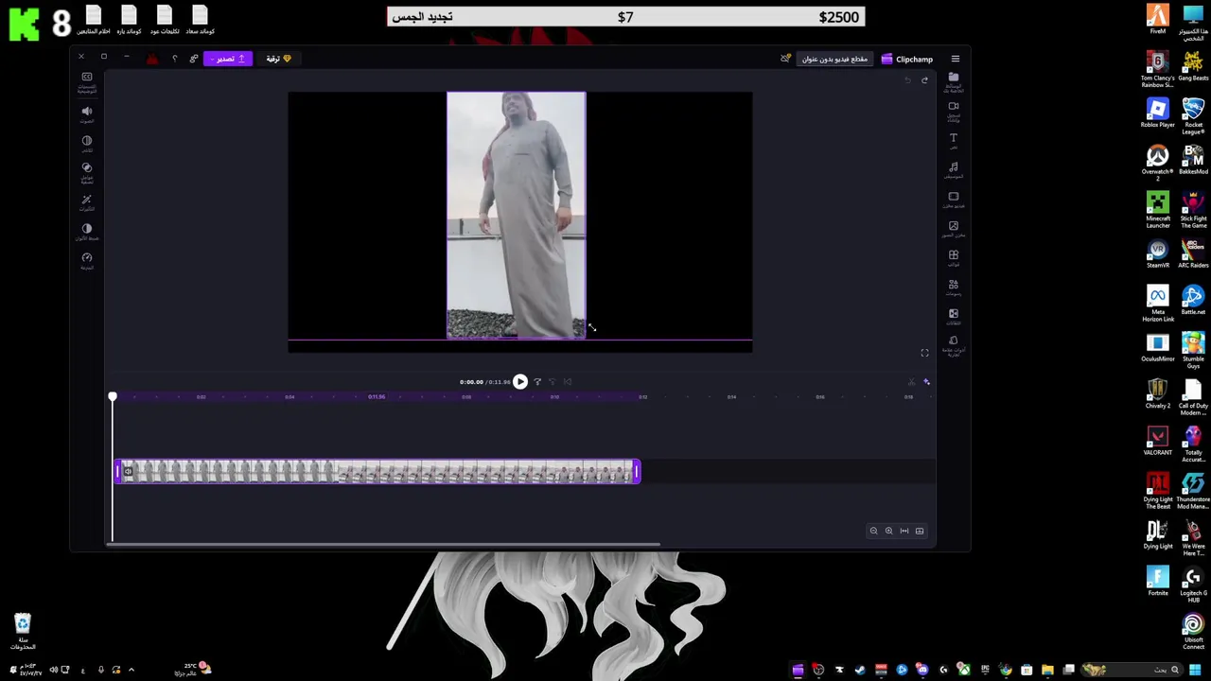This screenshot has width=1211, height=681.
Task: Open Recycle Bin on desktop
Action: 23,631
